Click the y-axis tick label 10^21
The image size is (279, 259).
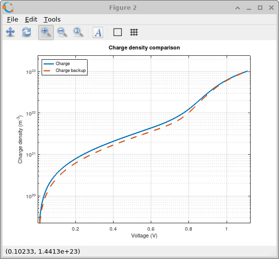(31, 155)
